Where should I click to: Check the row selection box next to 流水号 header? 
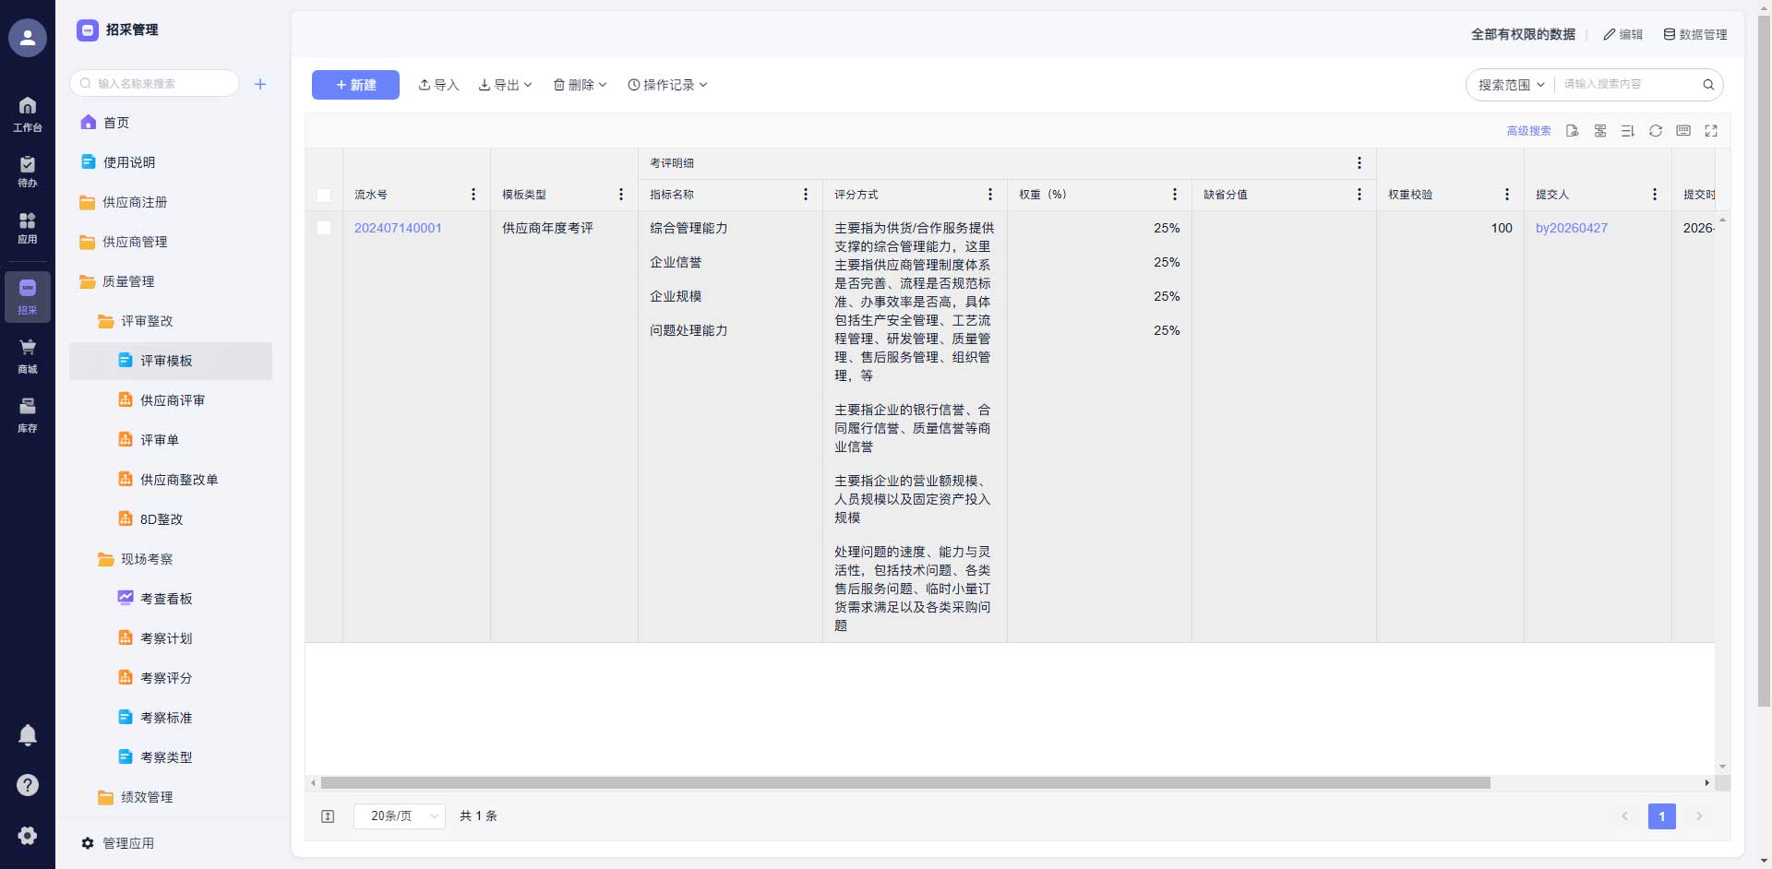[324, 195]
